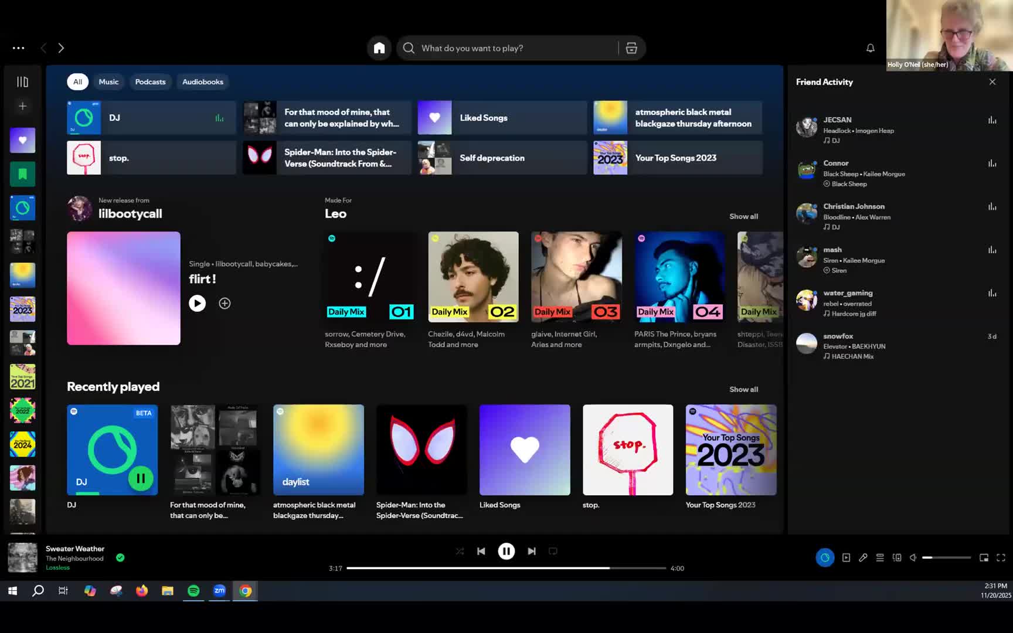Go to Home via house icon

tap(379, 48)
